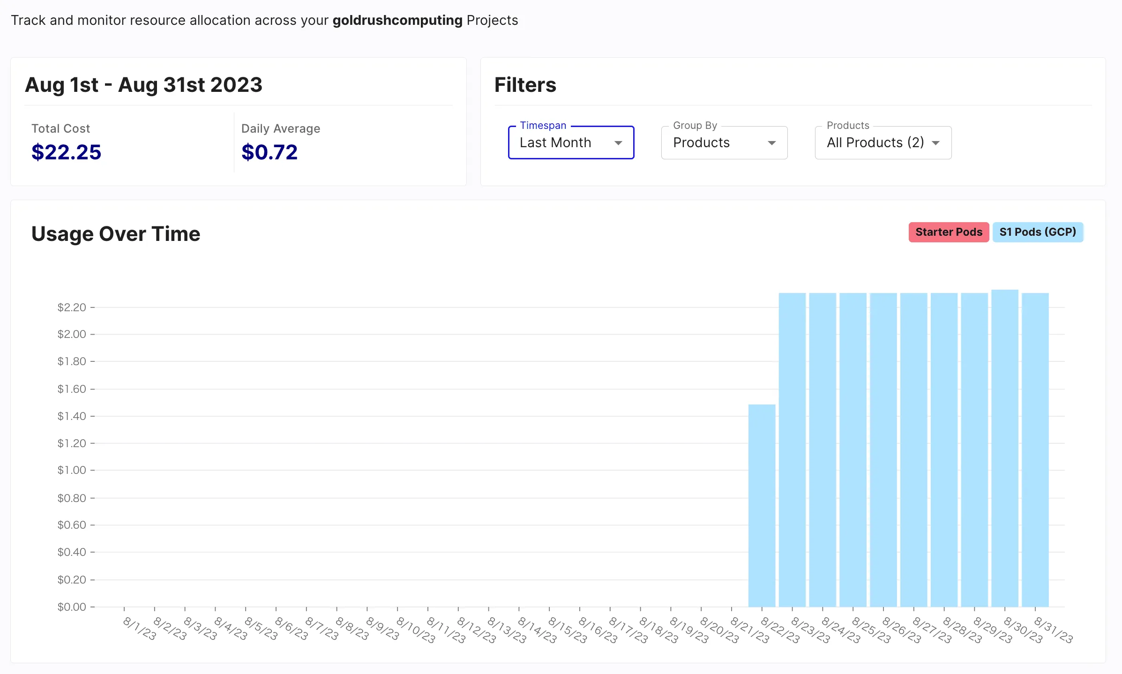Screen dimensions: 1122x674
Task: Click the 8/29/23 usage bar
Action: click(x=974, y=449)
